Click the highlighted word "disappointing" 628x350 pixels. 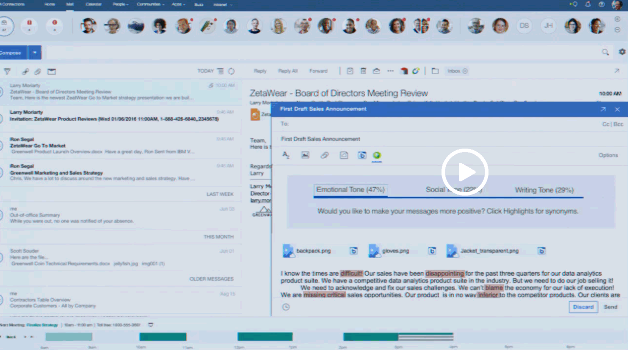click(x=445, y=274)
